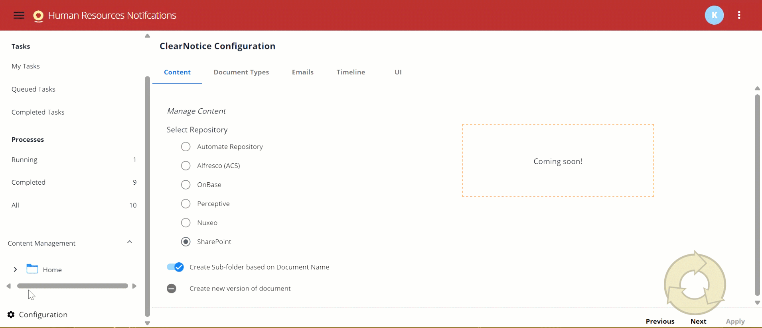Toggle Create new version of document

point(172,289)
